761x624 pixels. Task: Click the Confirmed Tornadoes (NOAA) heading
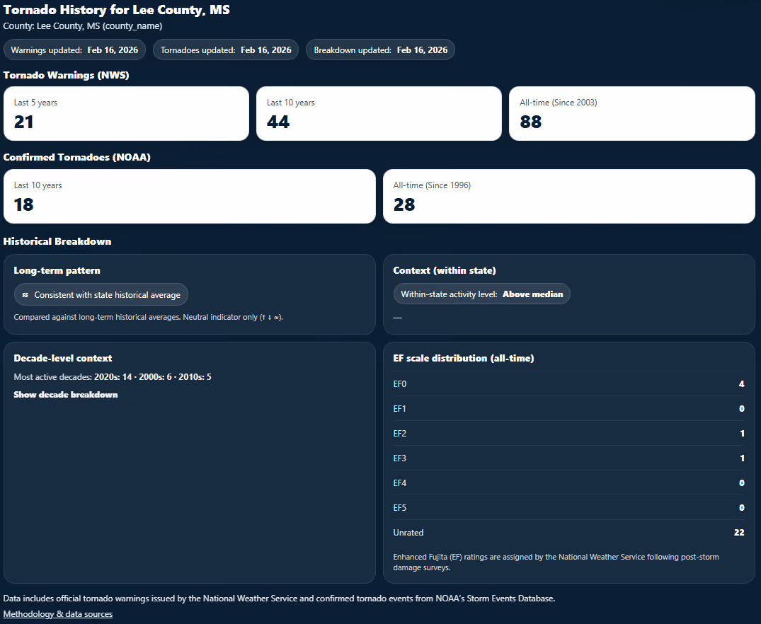[76, 157]
